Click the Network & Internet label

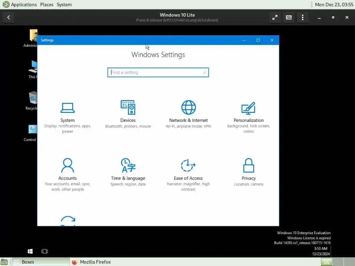(x=188, y=120)
